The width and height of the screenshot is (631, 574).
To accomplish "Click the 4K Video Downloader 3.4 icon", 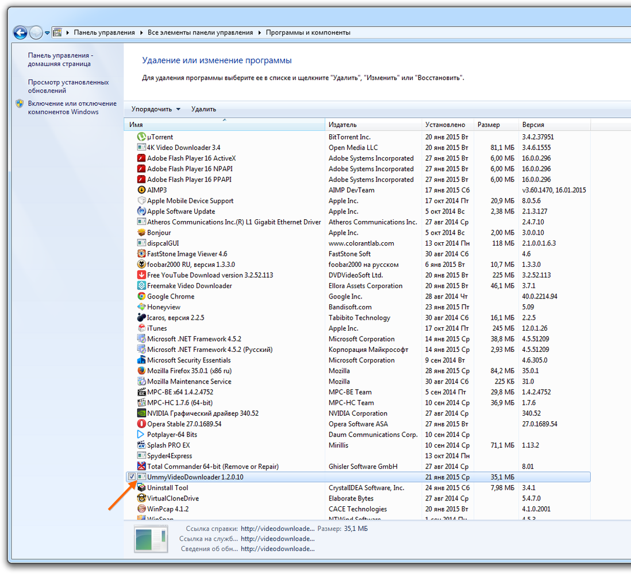I will 141,148.
